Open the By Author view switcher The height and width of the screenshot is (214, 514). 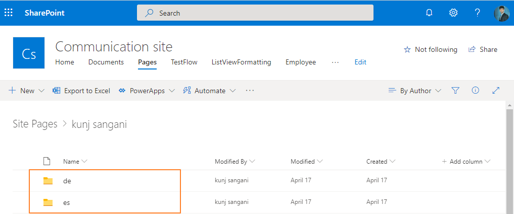414,91
